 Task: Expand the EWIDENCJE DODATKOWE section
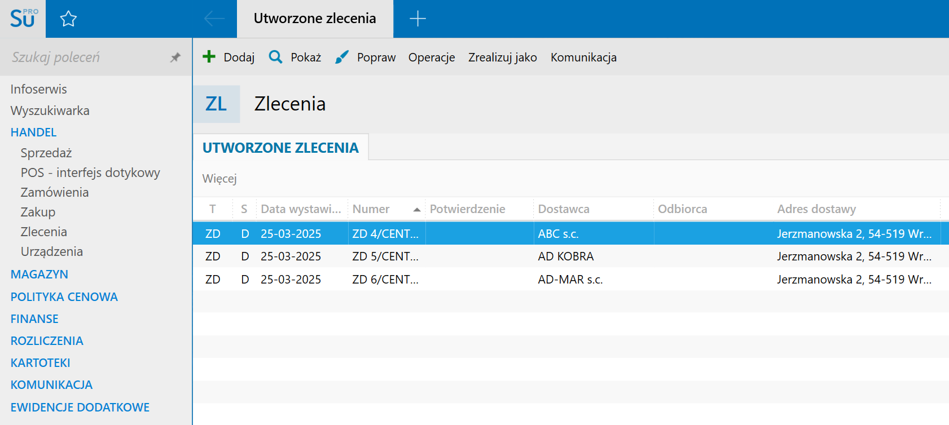coord(80,408)
